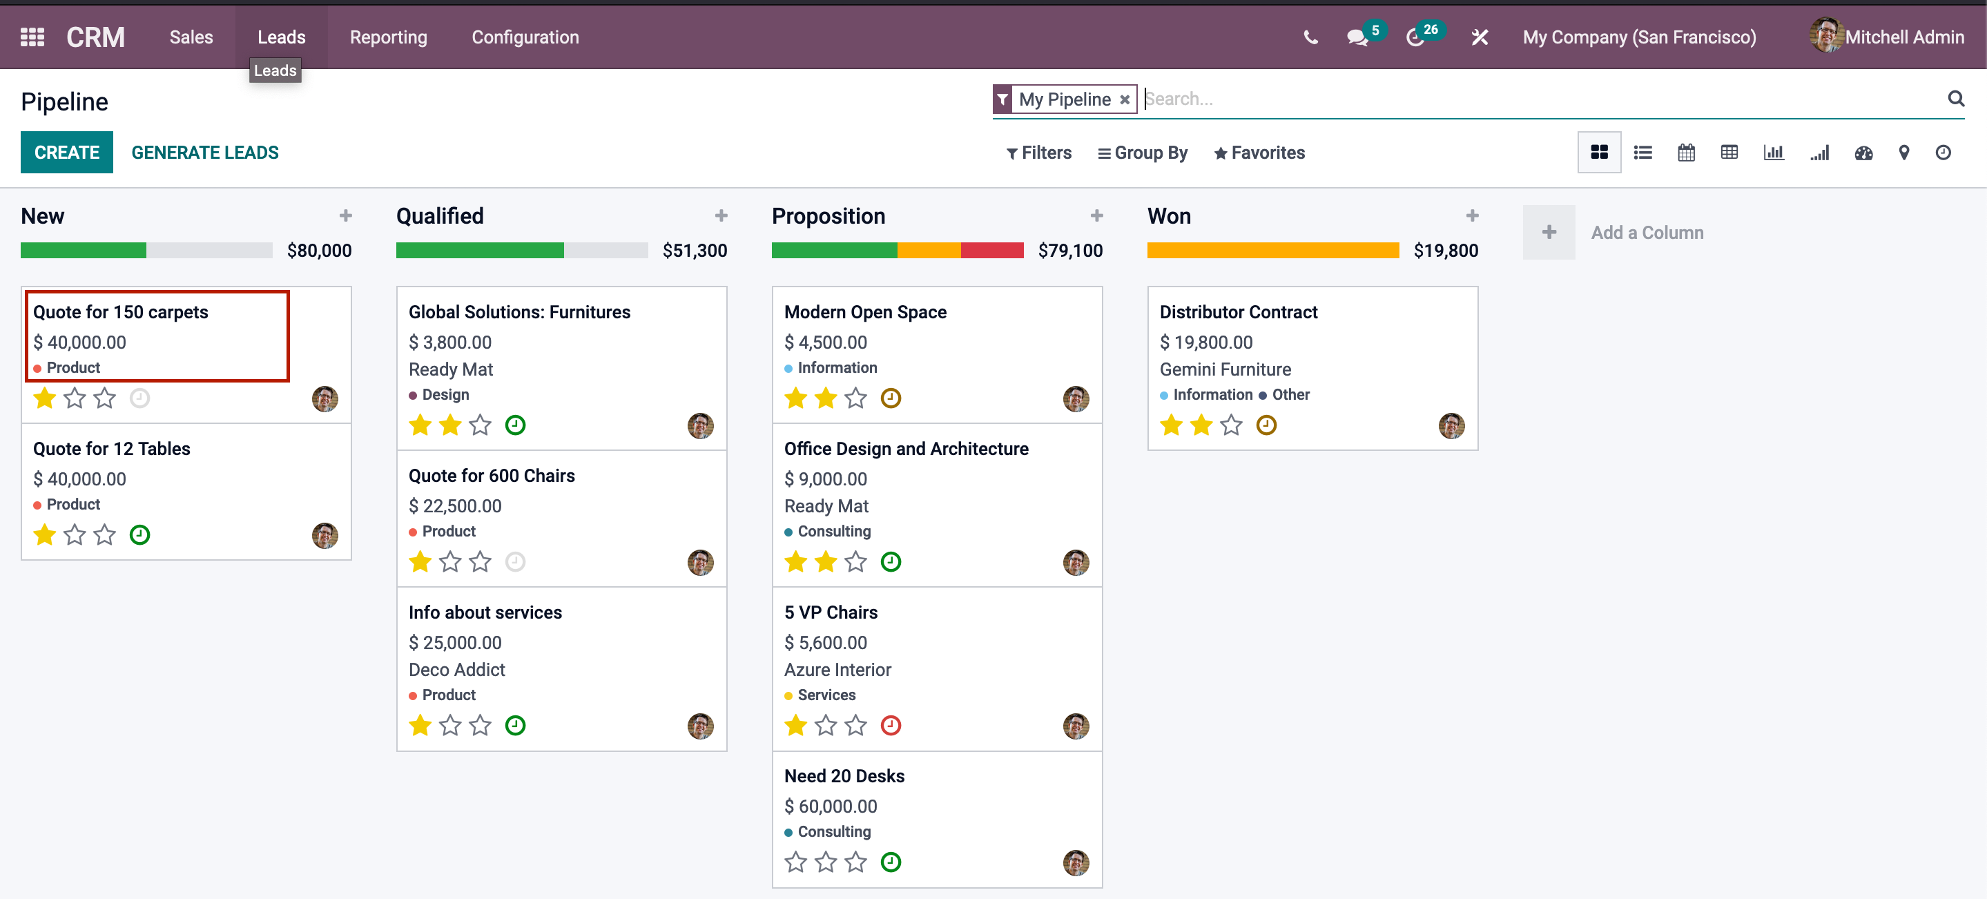Open activity clock on Quote for 150 carpets

point(139,398)
